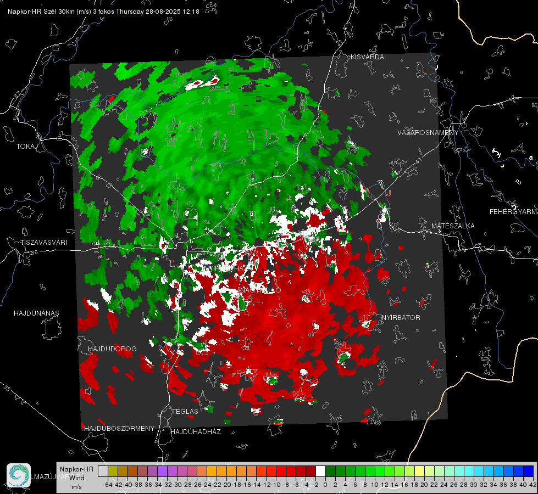Select the dark green swatch between 0 and 2
Screen dimensions: 538x494
[330, 471]
